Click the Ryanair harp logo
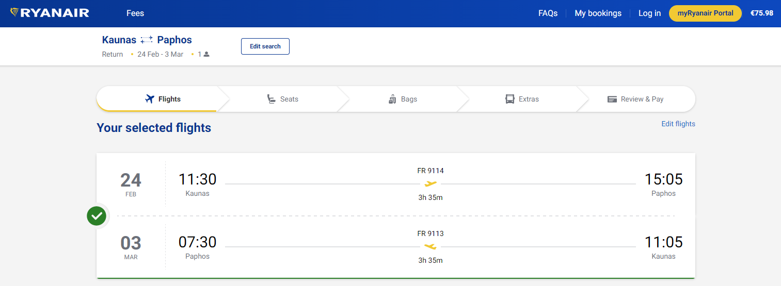This screenshot has height=286, width=781. [14, 12]
